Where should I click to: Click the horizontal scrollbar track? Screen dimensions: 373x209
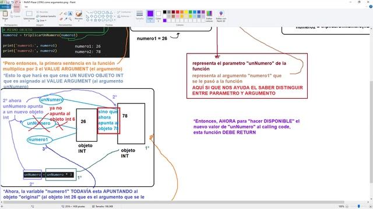[185, 202]
